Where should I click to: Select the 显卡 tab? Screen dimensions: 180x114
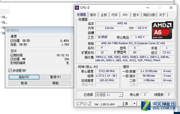(136, 15)
